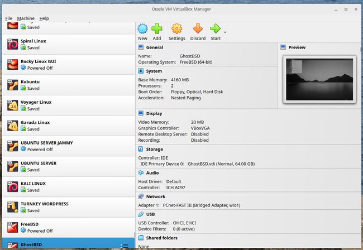Select the Spiral Linux VM icon
Image resolution: width=363 pixels, height=250 pixels.
(x=12, y=45)
